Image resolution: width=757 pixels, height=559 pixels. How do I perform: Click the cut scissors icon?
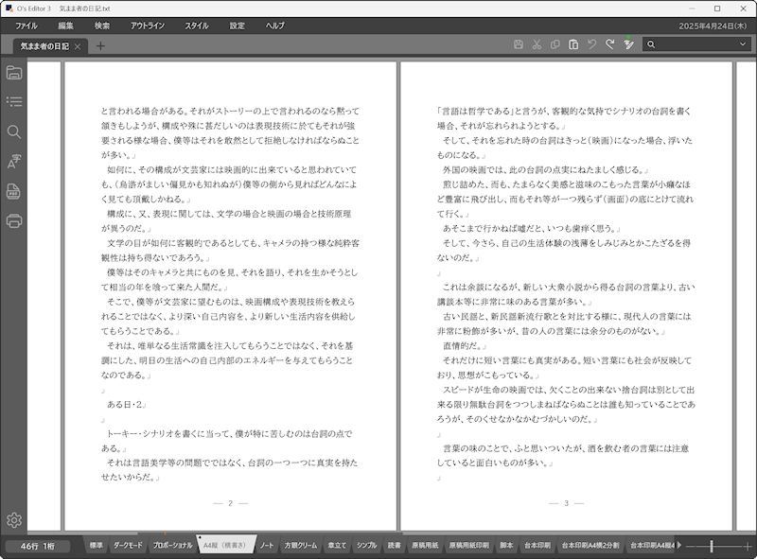pos(537,44)
